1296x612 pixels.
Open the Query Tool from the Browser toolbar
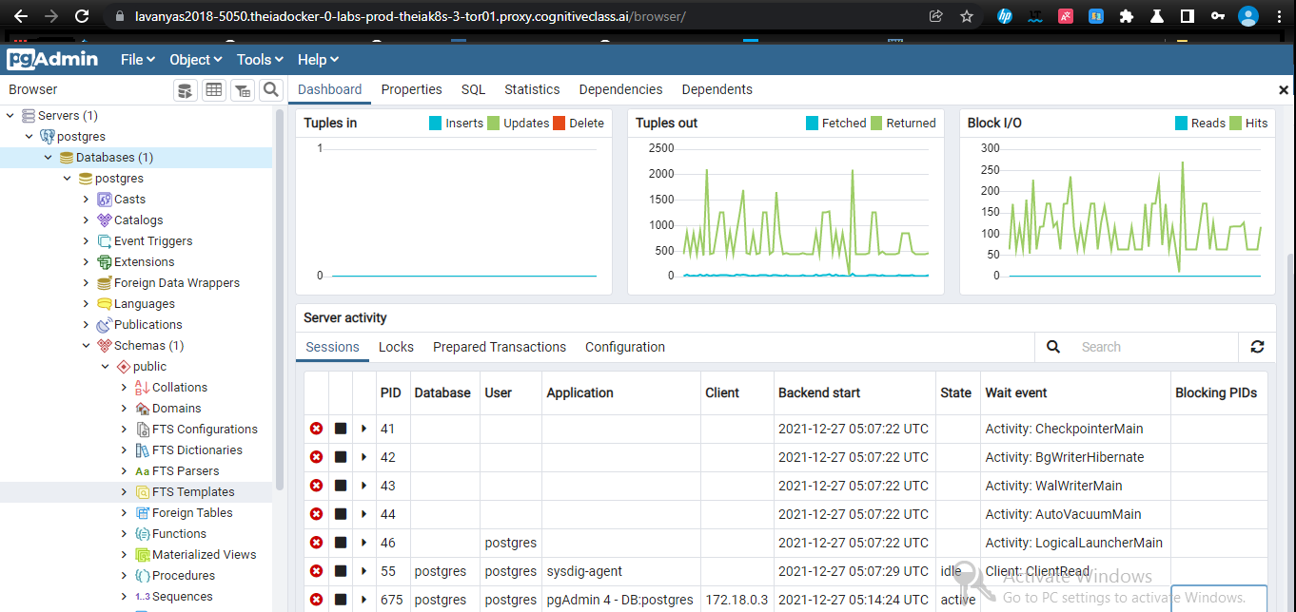coord(184,88)
